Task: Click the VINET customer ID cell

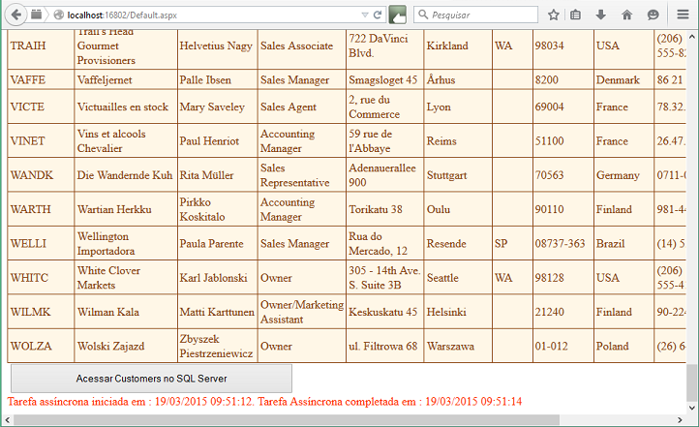Action: (41, 140)
